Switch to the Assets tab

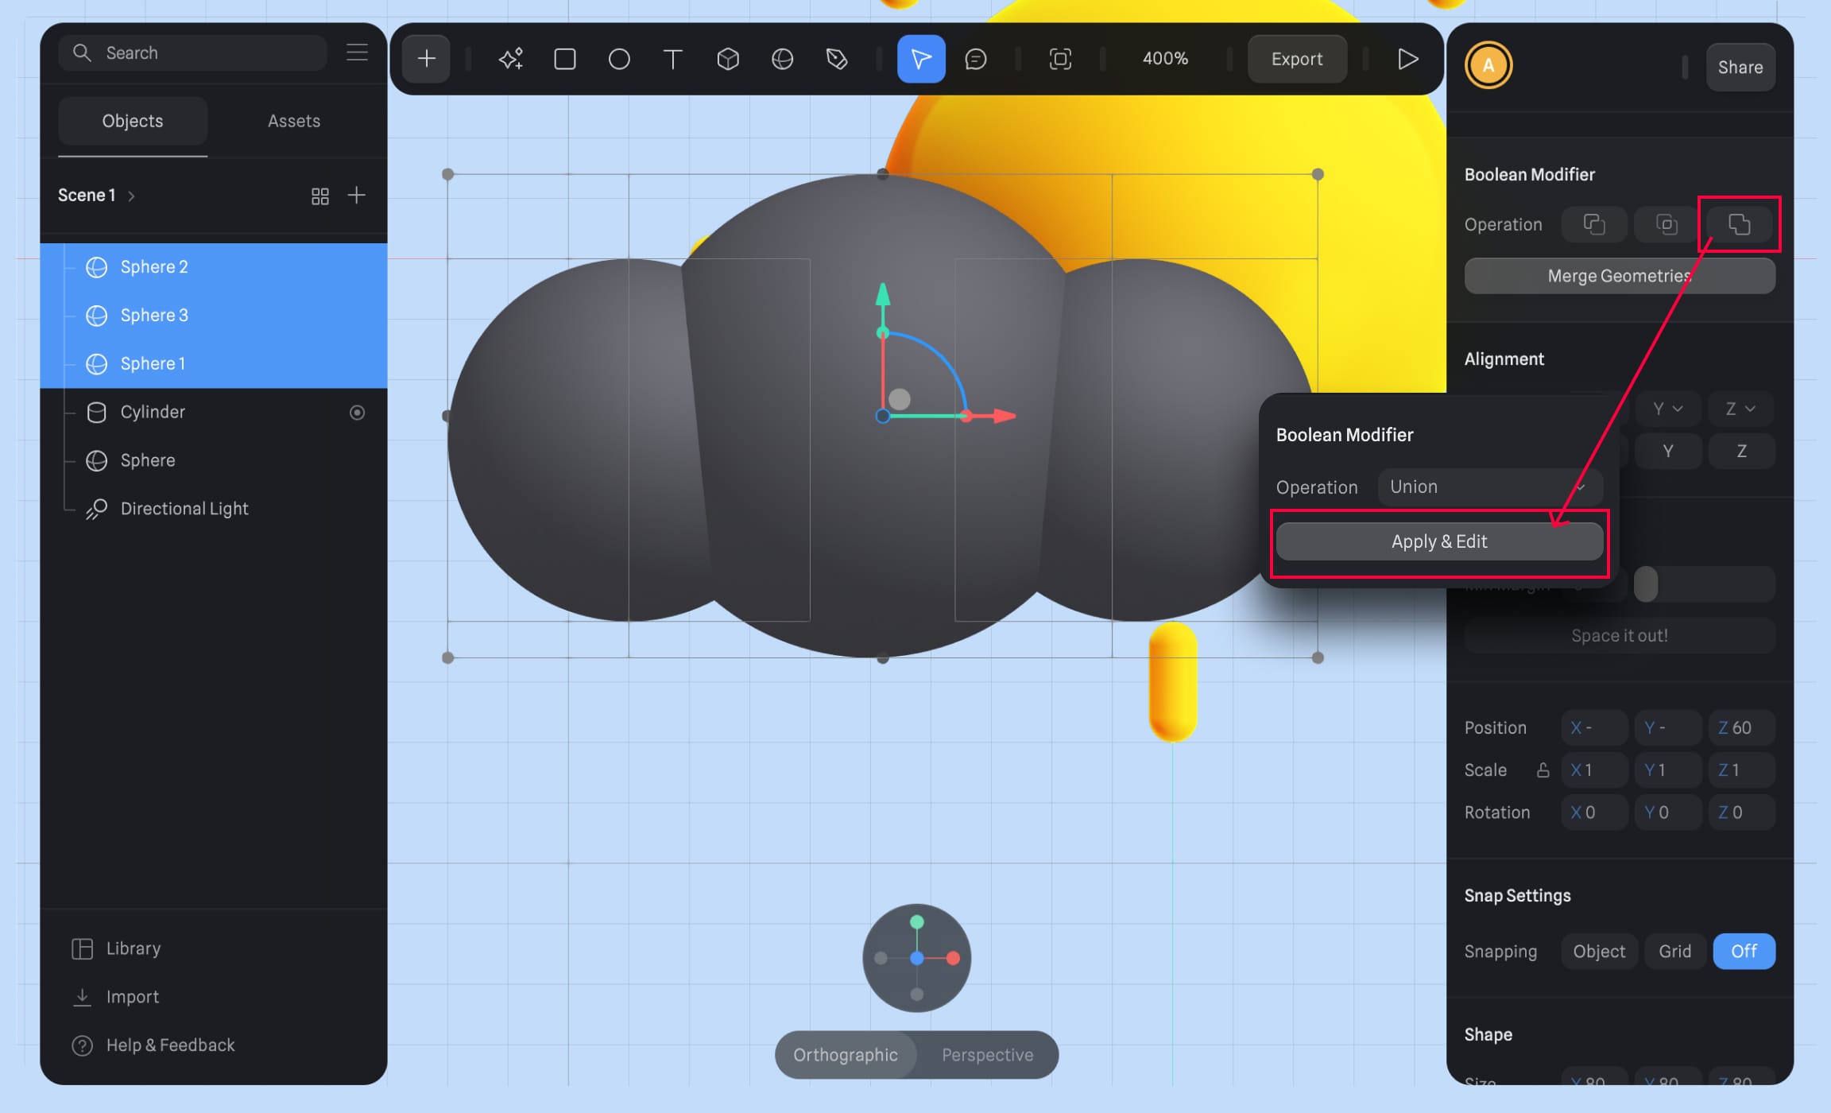[x=293, y=120]
